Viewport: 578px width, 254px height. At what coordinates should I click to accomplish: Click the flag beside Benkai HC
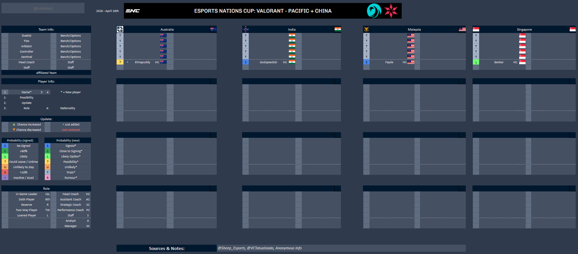coord(522,62)
